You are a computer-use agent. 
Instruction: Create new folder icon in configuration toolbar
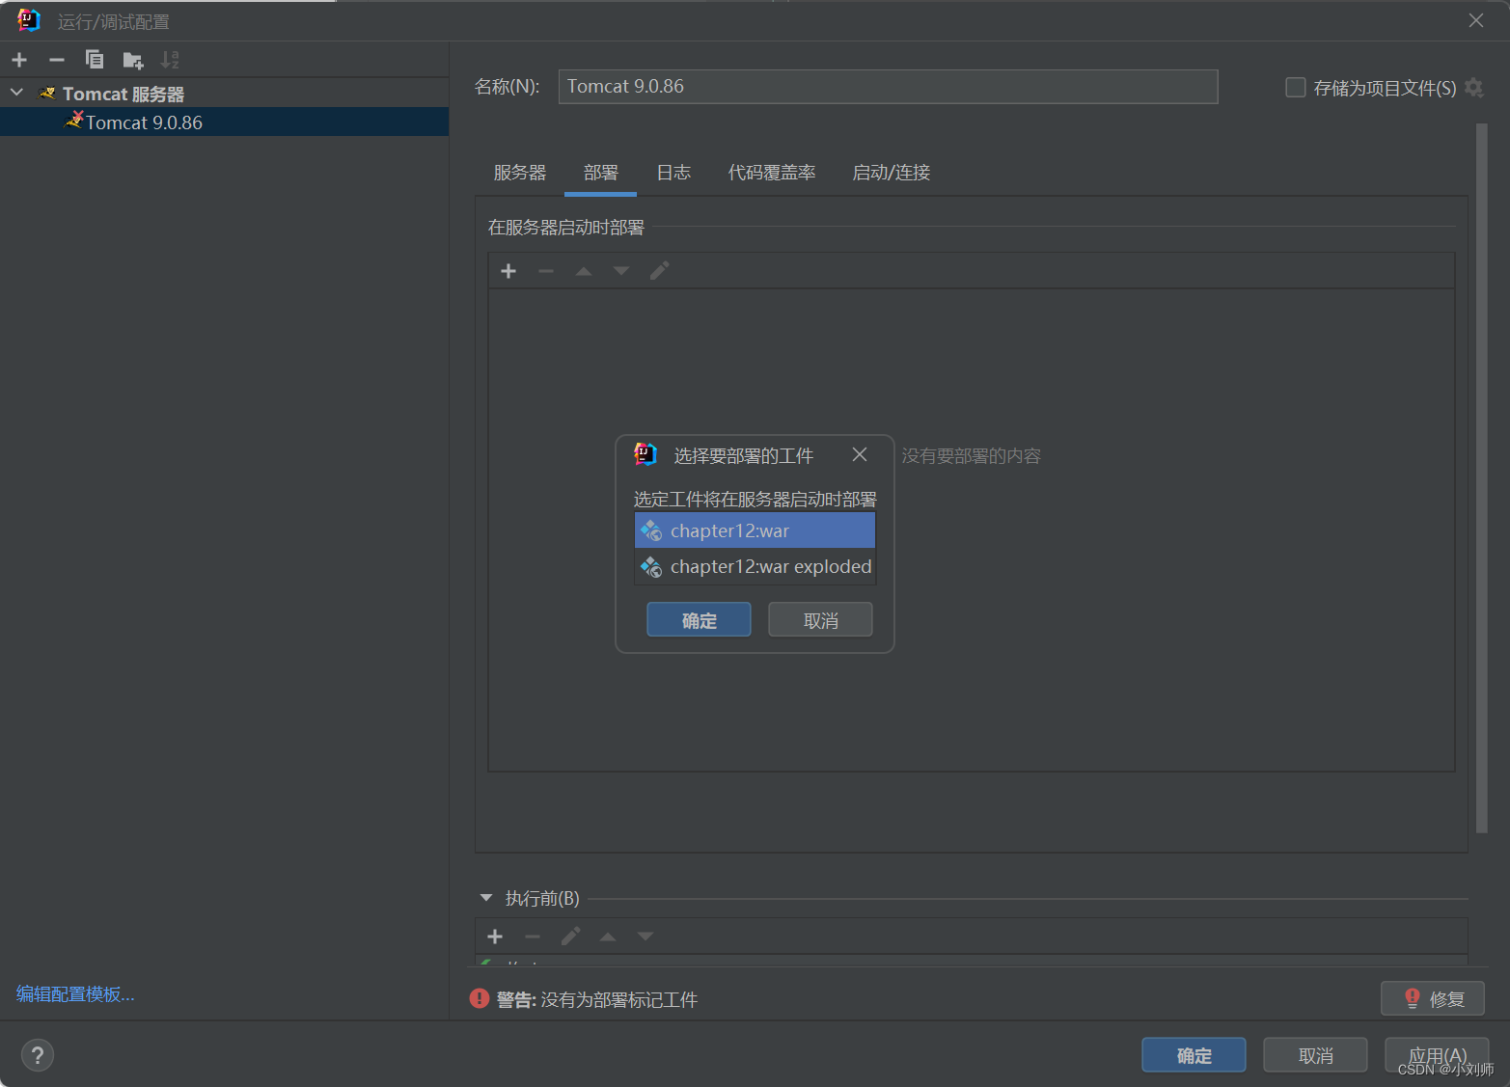[x=133, y=61]
